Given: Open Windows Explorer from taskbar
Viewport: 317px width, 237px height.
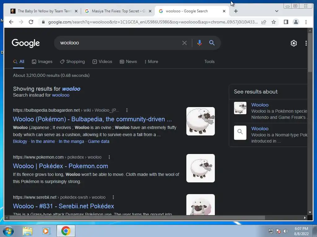Looking at the screenshot, I should (x=28, y=231).
